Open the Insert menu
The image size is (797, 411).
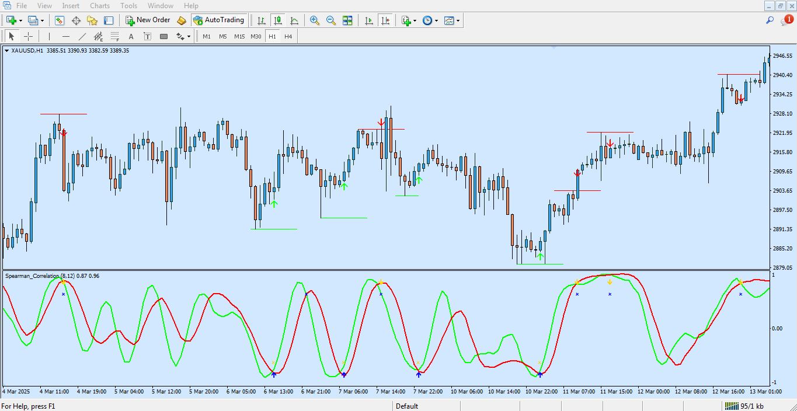click(x=71, y=6)
